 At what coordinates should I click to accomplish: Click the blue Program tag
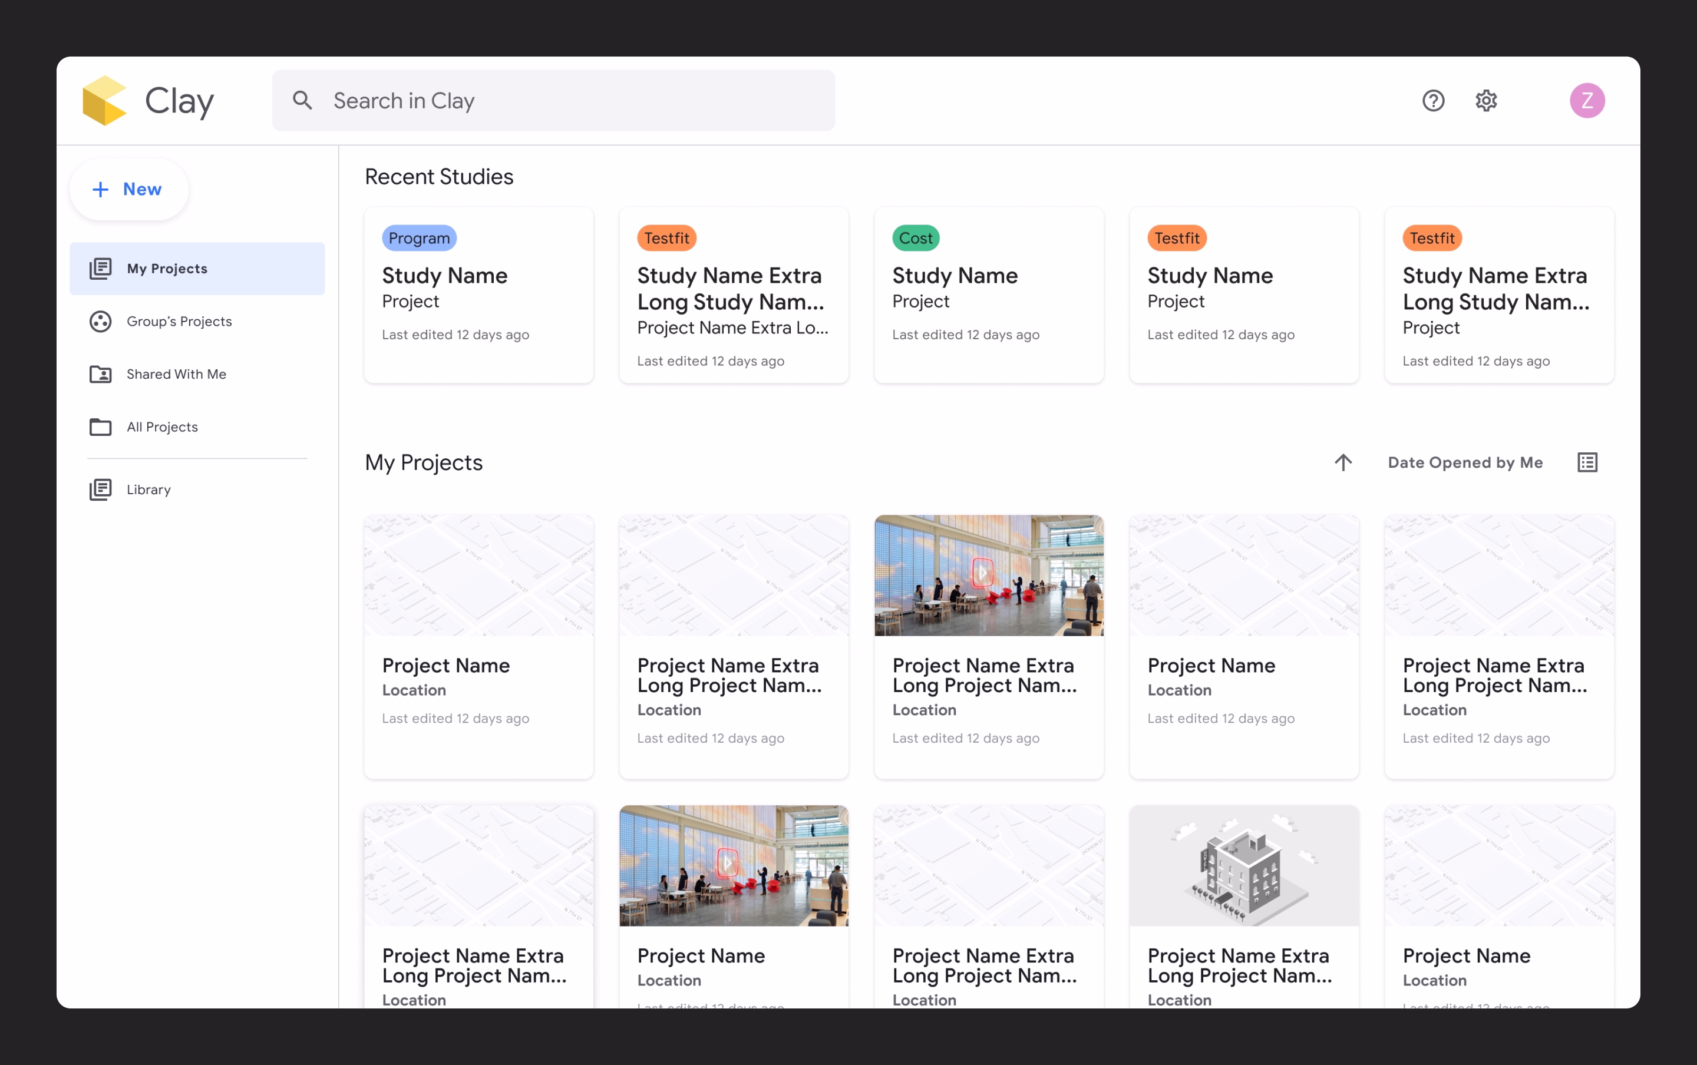(x=419, y=238)
